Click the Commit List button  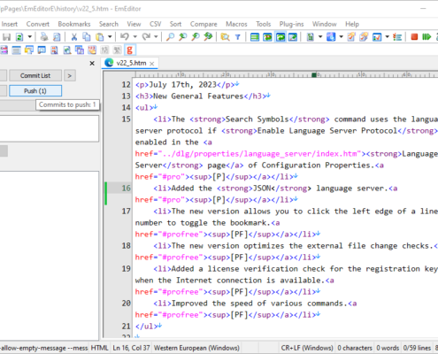pyautogui.click(x=35, y=75)
